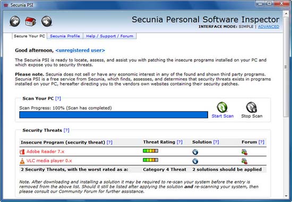292x202 pixels.
Task: Click the scrollbar down arrow
Action: click(286, 196)
